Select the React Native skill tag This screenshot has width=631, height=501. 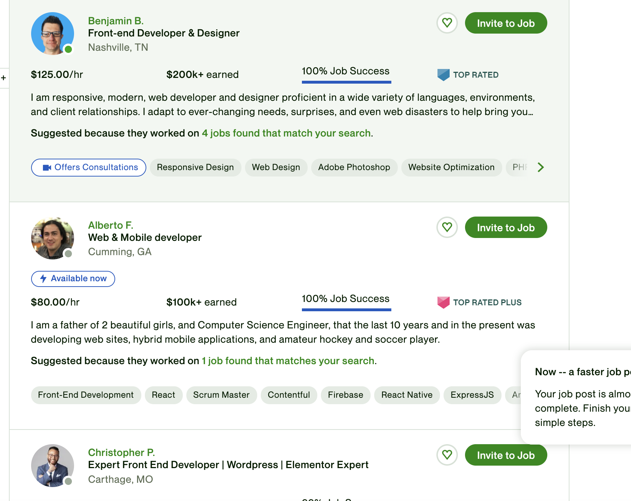pyautogui.click(x=407, y=395)
